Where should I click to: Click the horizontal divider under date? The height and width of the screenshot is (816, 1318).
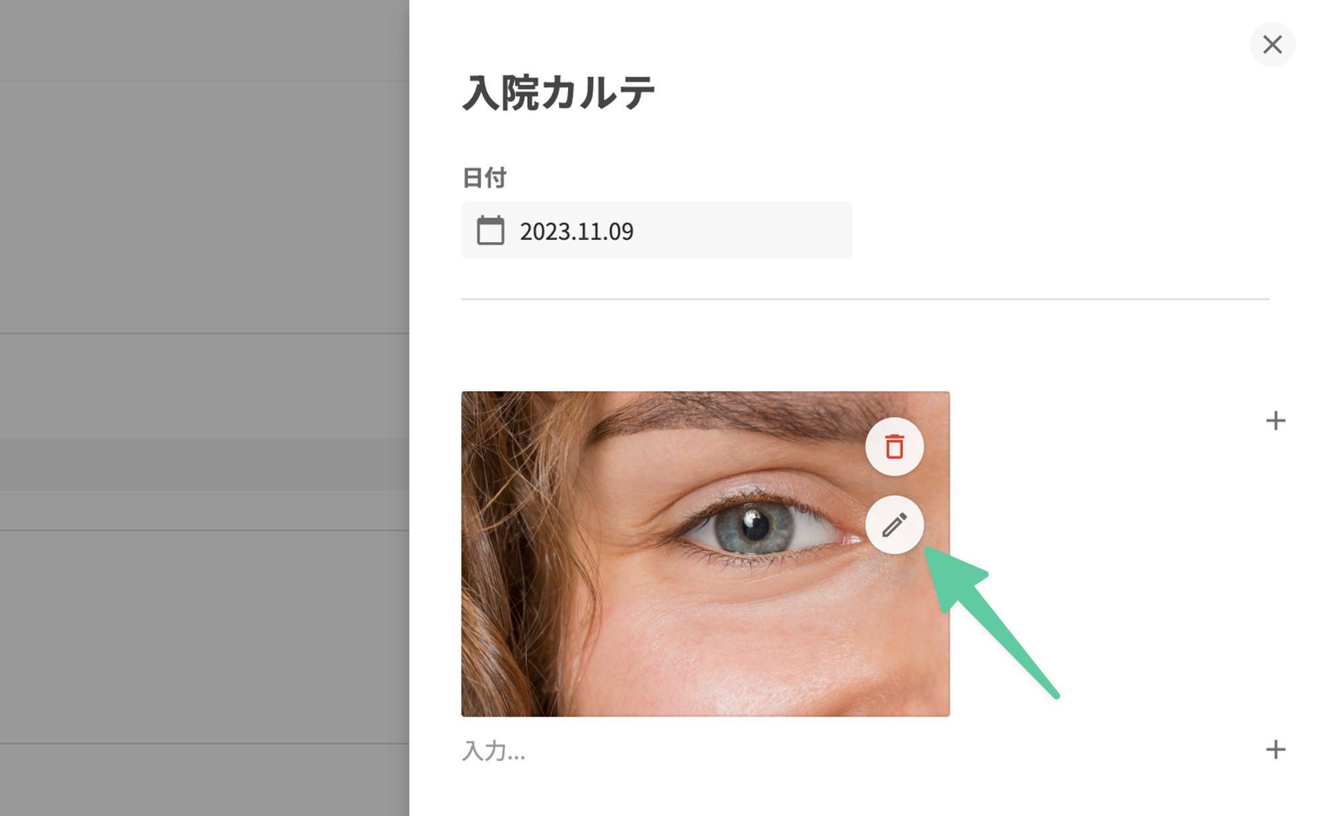(x=865, y=299)
